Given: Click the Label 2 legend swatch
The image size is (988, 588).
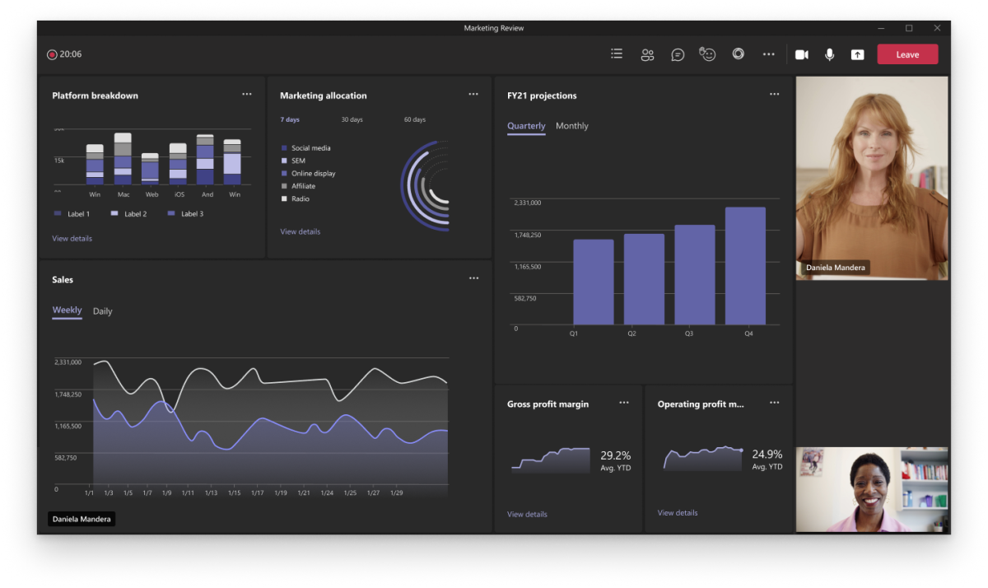Looking at the screenshot, I should 114,214.
